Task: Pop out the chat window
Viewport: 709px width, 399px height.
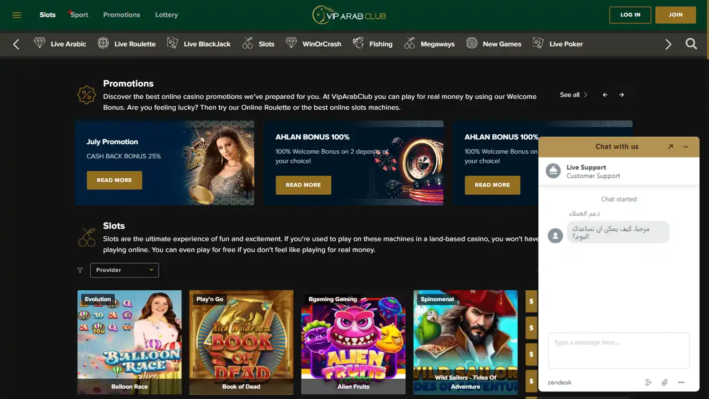Action: point(670,147)
